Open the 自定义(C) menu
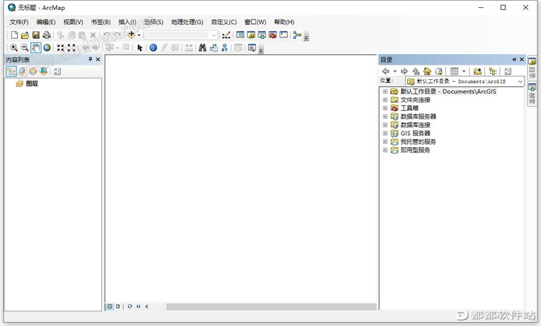Screen dimensions: 541x326 coord(224,22)
